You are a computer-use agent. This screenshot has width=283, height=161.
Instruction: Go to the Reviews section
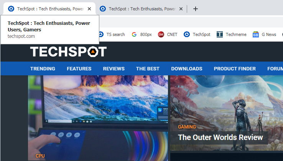pos(114,68)
